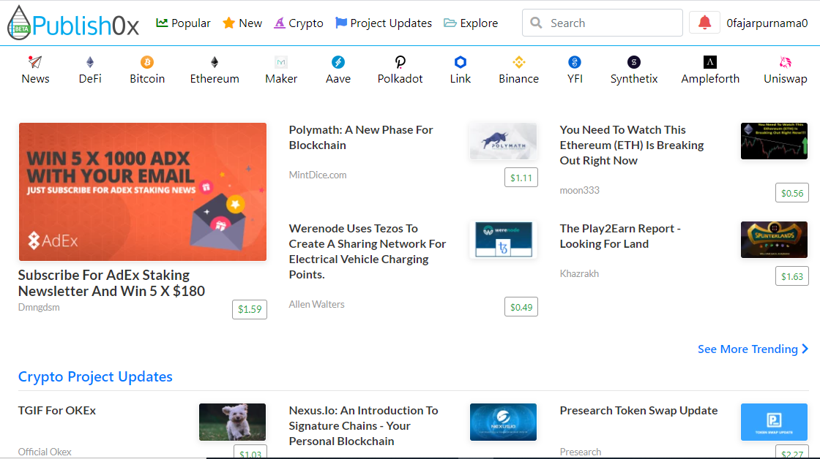Click the OKEx puppy thumbnail
The height and width of the screenshot is (459, 820).
tap(232, 422)
